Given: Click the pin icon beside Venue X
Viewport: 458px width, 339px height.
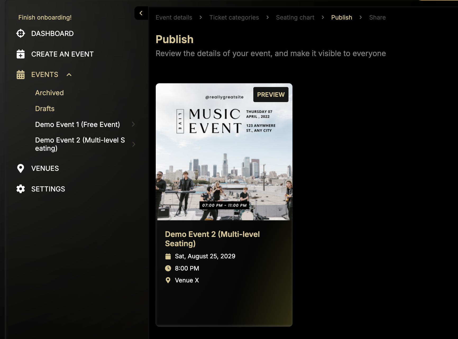Looking at the screenshot, I should point(168,280).
